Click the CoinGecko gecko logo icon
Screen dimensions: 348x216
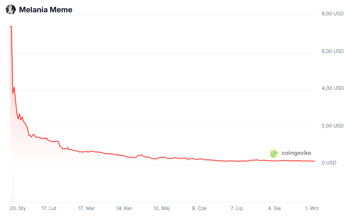(x=274, y=153)
